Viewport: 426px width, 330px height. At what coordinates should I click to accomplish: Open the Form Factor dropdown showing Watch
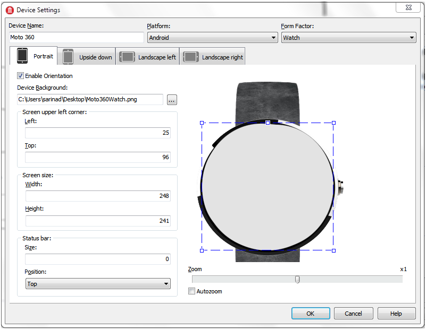tap(348, 38)
